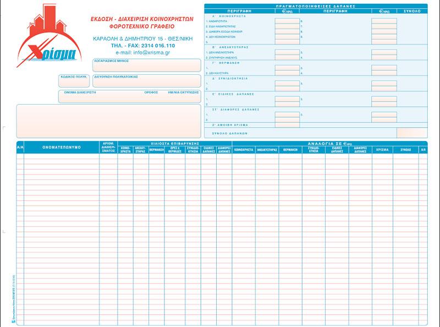Click the euro box beside 2. ΣΥΝΤΗΡΗΣΗ ΑΝΕΛΚΥΣ.
The image size is (440, 327).
287,57
